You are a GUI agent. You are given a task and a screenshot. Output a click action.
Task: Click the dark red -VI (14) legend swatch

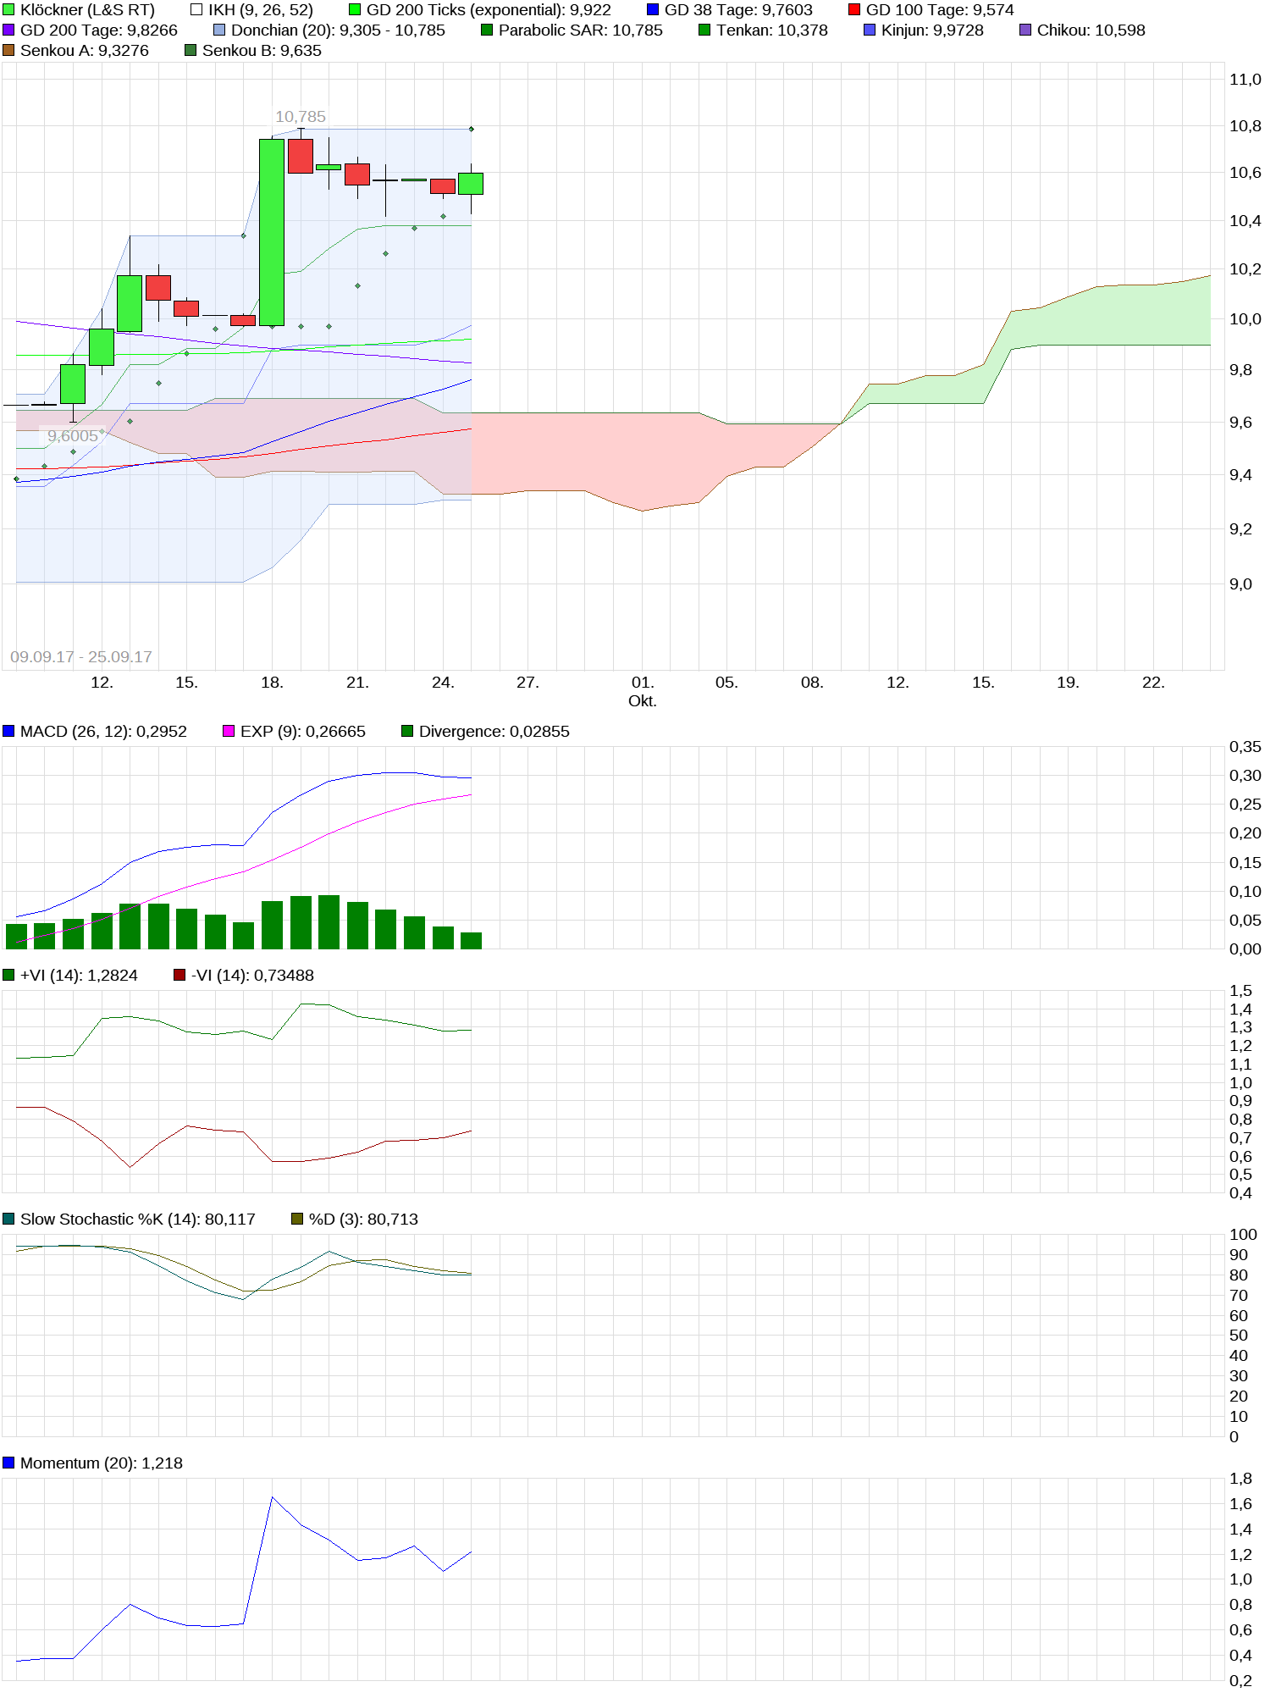pos(180,976)
